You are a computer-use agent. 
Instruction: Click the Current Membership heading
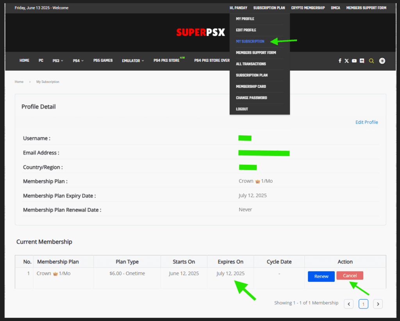coord(44,242)
